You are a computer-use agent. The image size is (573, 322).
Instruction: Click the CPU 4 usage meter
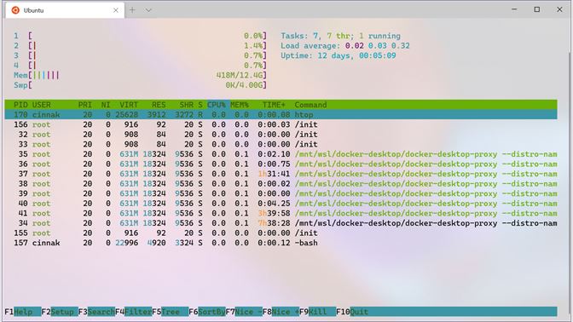tap(141, 66)
